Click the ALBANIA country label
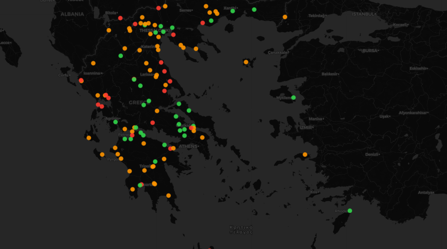This screenshot has height=249, width=447. click(x=72, y=14)
